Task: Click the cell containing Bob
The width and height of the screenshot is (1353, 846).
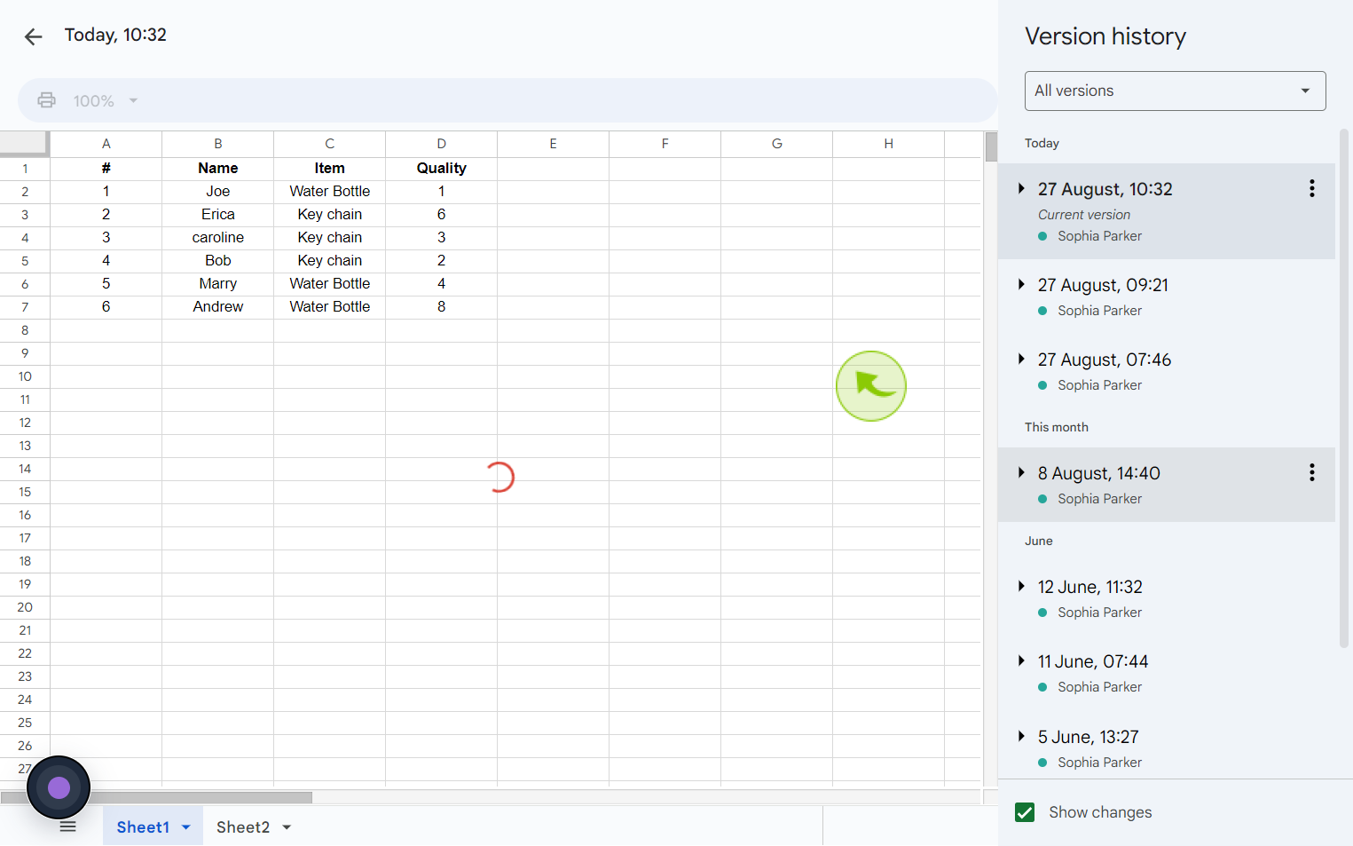Action: point(217,261)
